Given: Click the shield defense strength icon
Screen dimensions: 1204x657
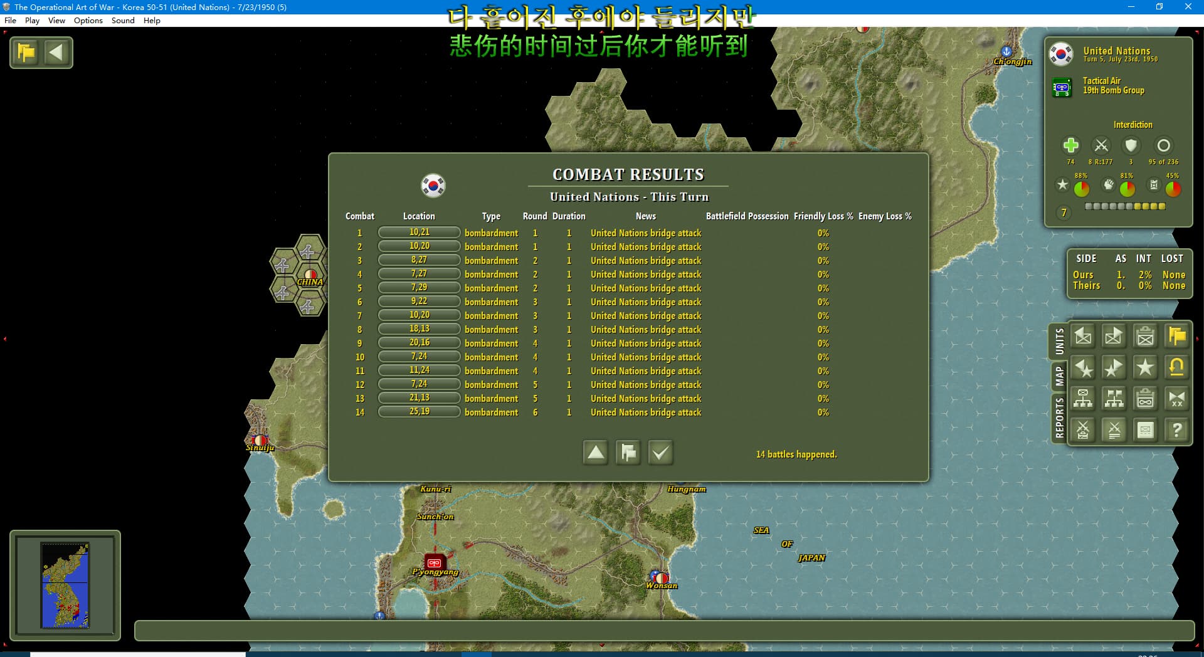Looking at the screenshot, I should point(1131,145).
